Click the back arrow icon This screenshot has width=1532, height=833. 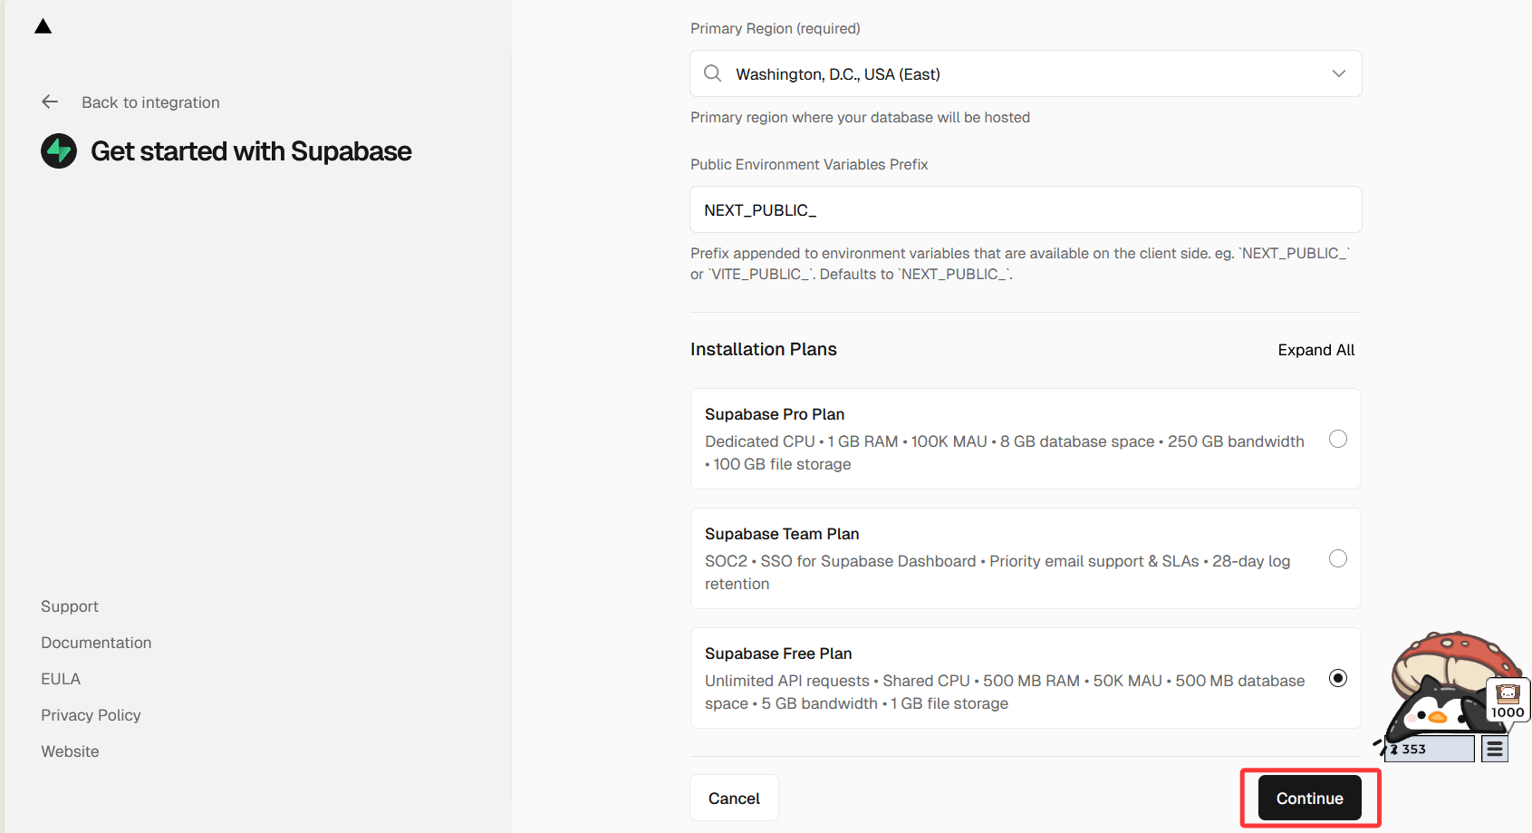[x=50, y=102]
